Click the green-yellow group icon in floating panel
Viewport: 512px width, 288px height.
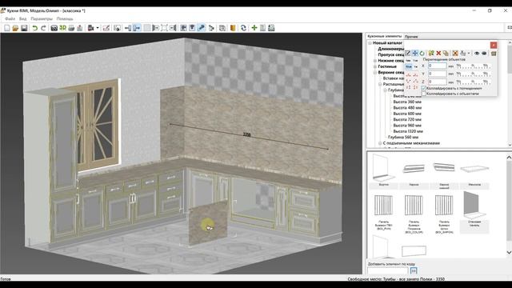coord(431,54)
